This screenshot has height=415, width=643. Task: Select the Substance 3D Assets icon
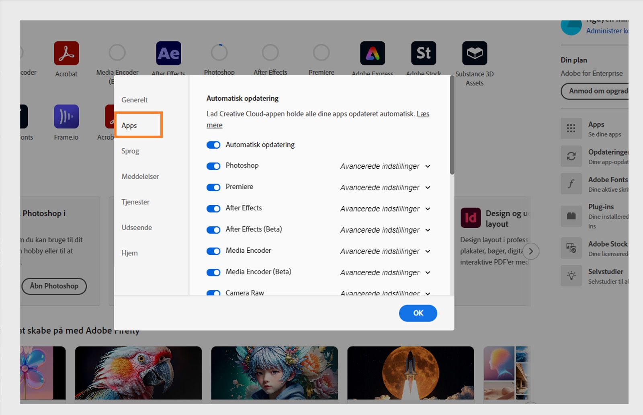(475, 53)
